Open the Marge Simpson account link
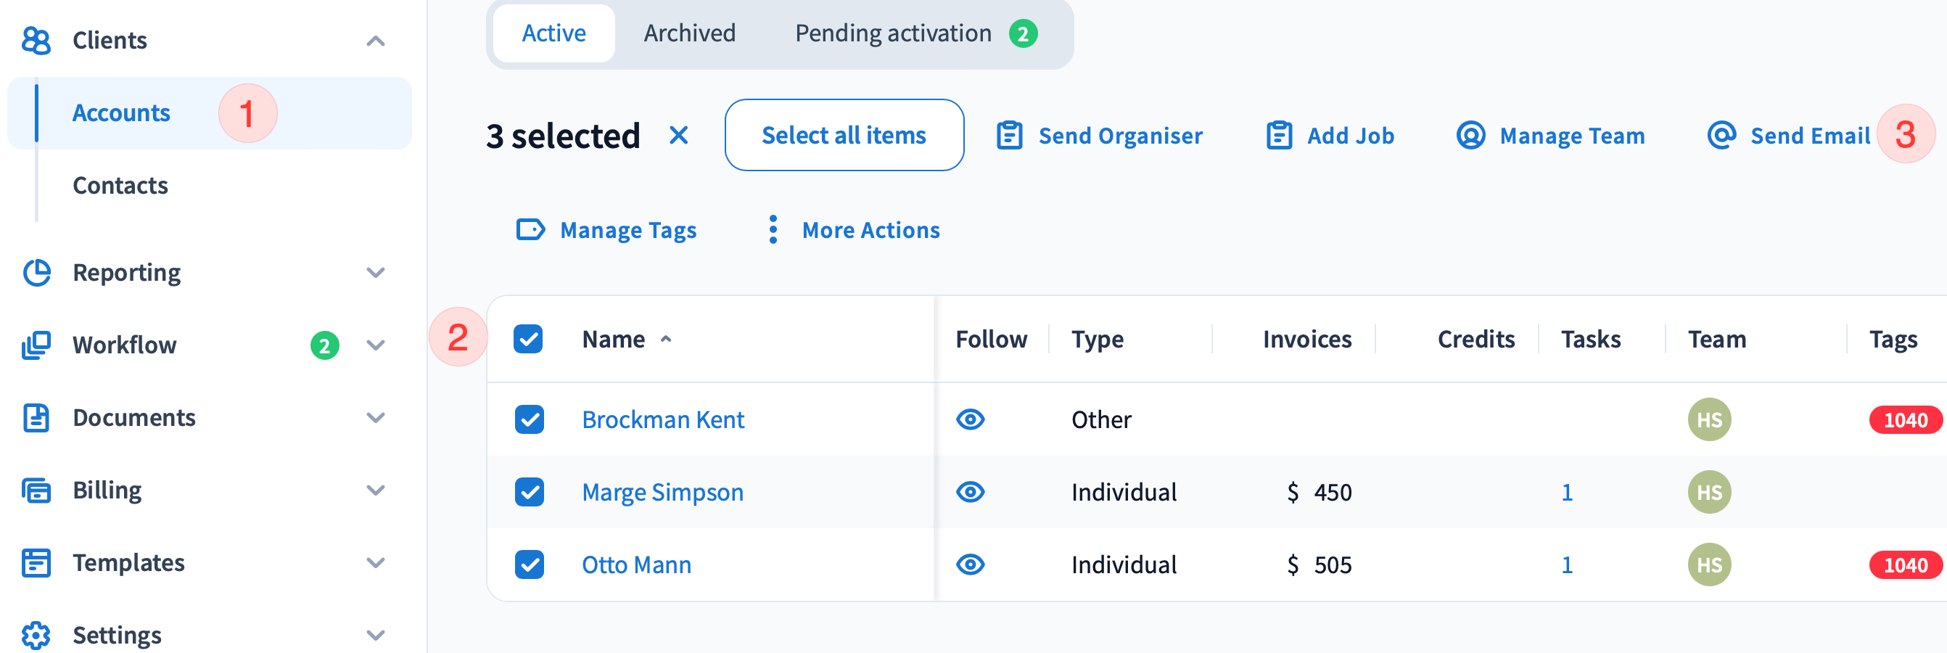Viewport: 1947px width, 653px height. coord(662,492)
